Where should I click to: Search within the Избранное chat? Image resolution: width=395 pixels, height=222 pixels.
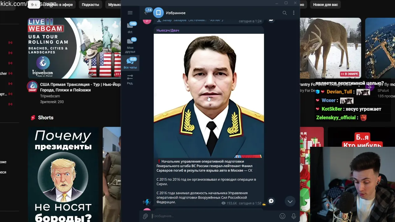[x=285, y=13]
